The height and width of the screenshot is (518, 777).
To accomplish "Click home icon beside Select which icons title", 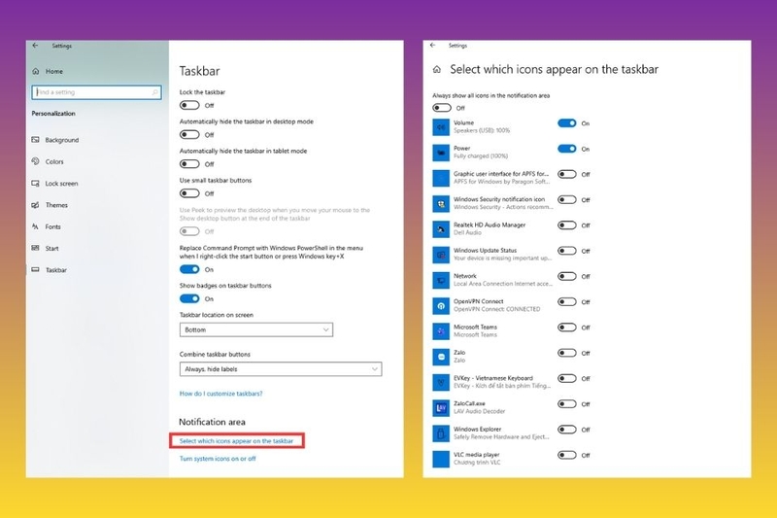I will click(x=436, y=69).
